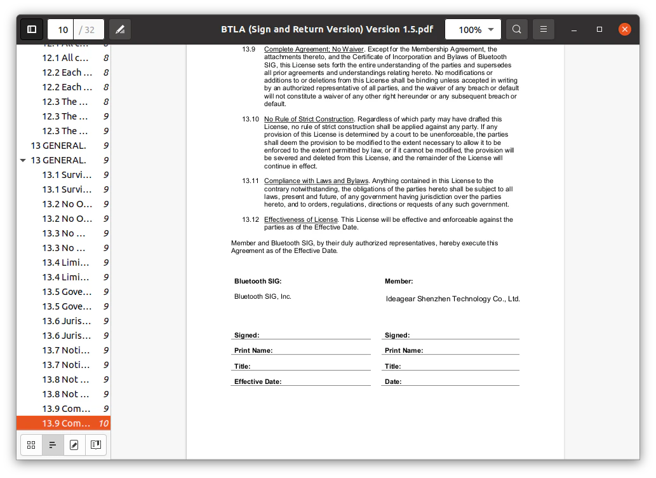This screenshot has height=478, width=656.
Task: Click the bold 'Member:' label
Action: pos(399,281)
